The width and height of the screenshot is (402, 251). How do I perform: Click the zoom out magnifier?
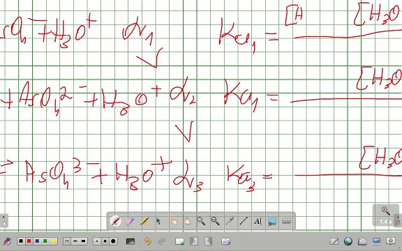215,221
